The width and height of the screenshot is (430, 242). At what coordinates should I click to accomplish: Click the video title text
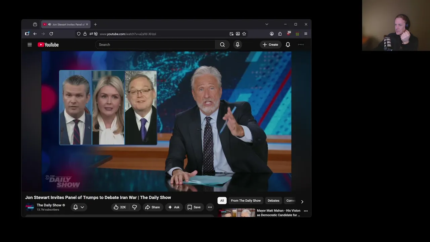click(x=98, y=197)
